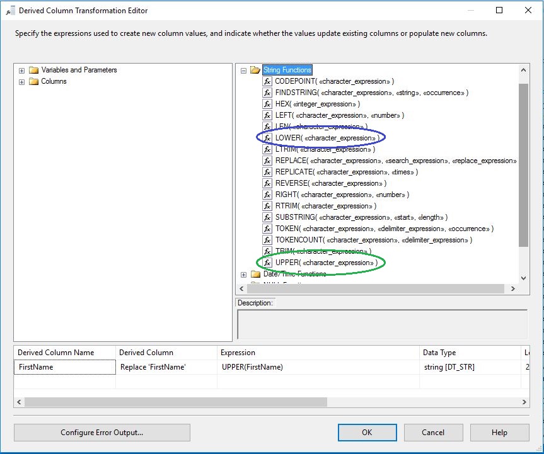Click the functions list scroll-up arrow
544x454 pixels.
[524, 70]
